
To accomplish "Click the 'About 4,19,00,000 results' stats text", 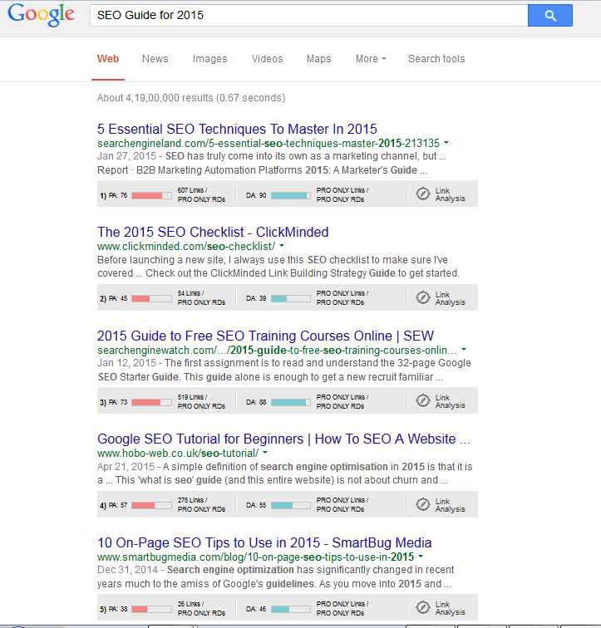I will pyautogui.click(x=190, y=98).
